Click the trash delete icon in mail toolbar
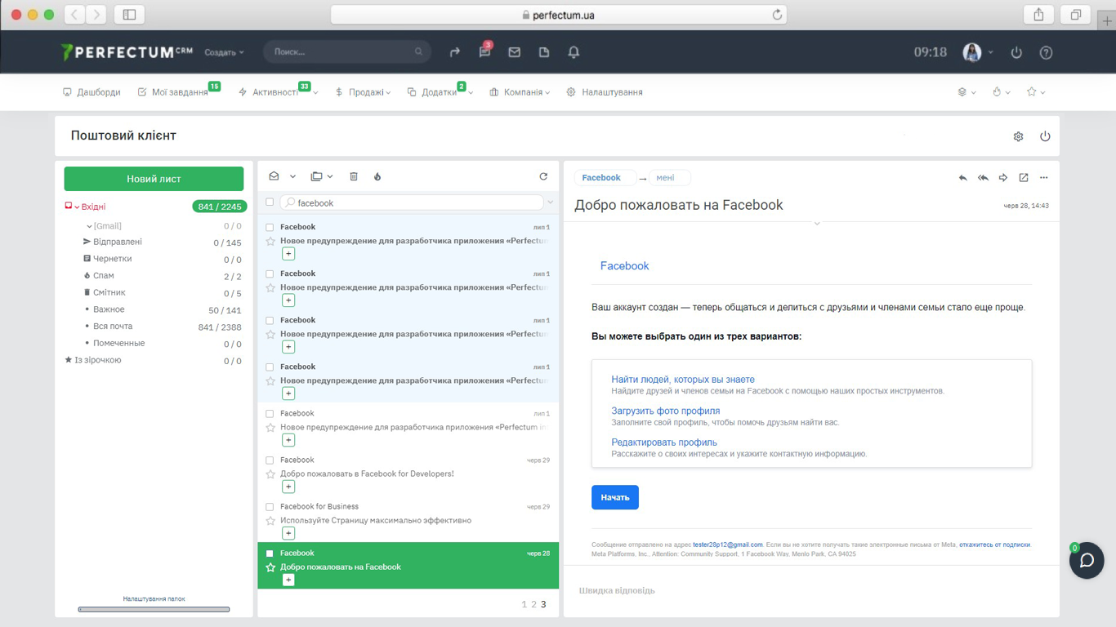This screenshot has width=1116, height=627. (354, 176)
